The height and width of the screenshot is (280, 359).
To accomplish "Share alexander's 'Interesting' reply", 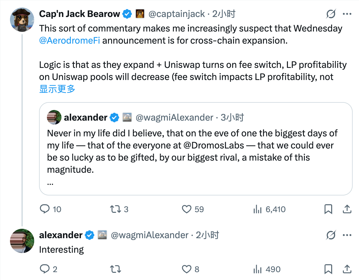I will [x=347, y=269].
